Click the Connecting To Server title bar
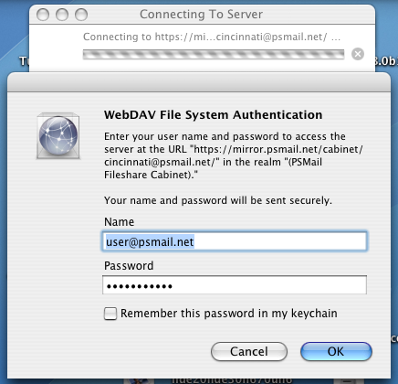The height and width of the screenshot is (384, 398). coord(202,15)
